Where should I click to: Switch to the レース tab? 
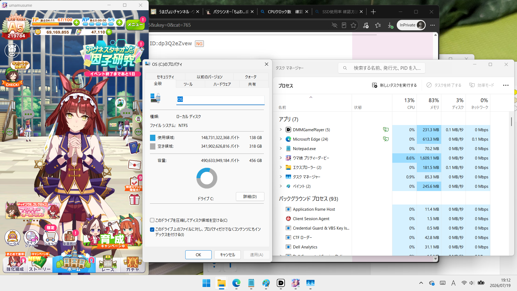pyautogui.click(x=108, y=264)
